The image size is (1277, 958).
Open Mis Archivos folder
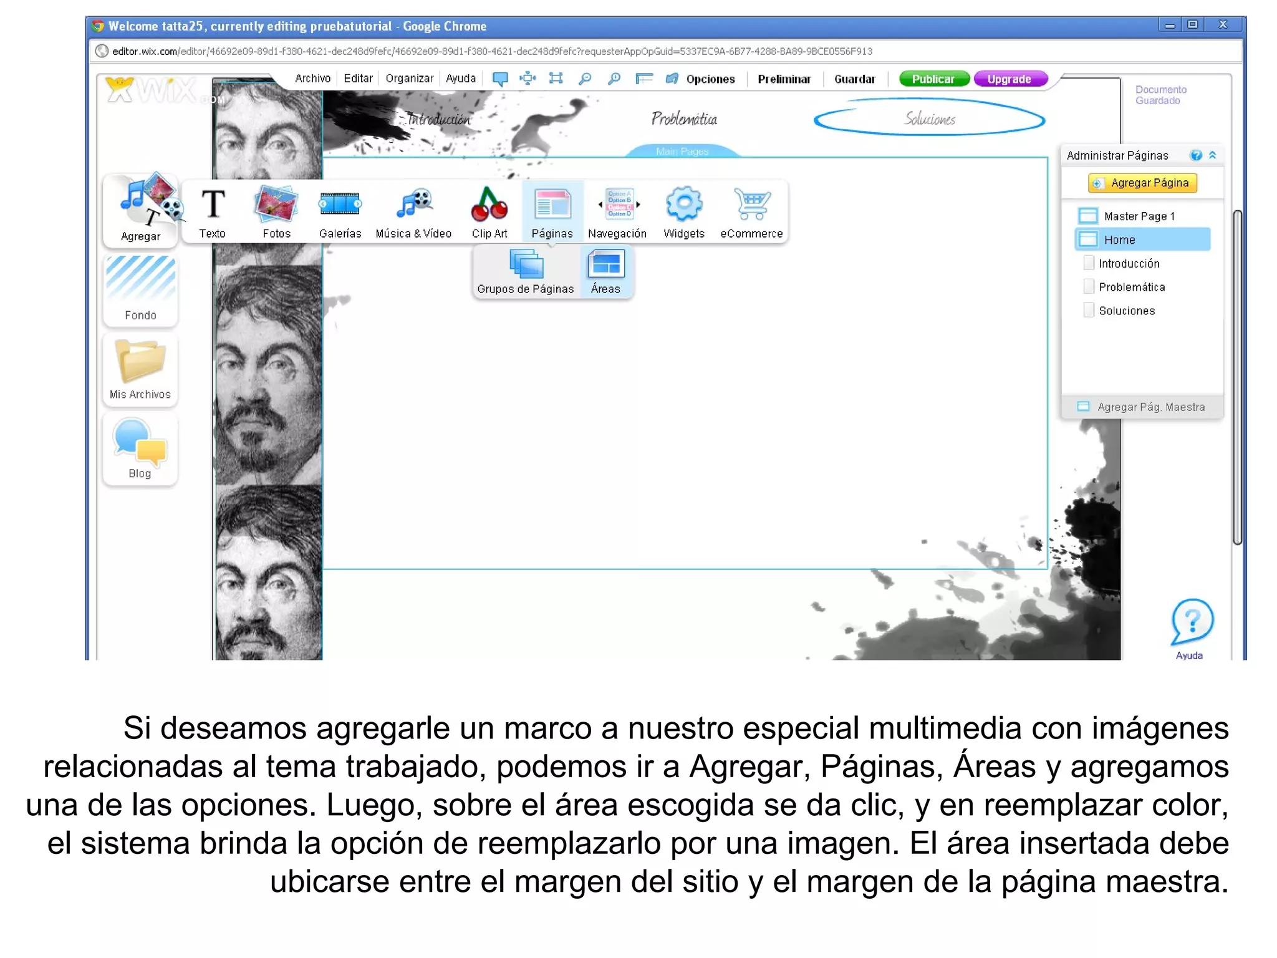click(141, 369)
